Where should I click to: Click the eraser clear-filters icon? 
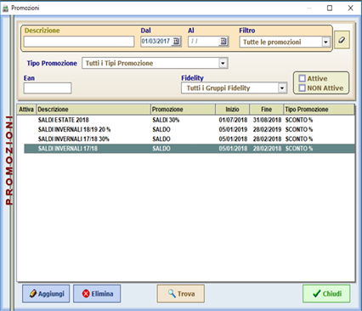(342, 40)
